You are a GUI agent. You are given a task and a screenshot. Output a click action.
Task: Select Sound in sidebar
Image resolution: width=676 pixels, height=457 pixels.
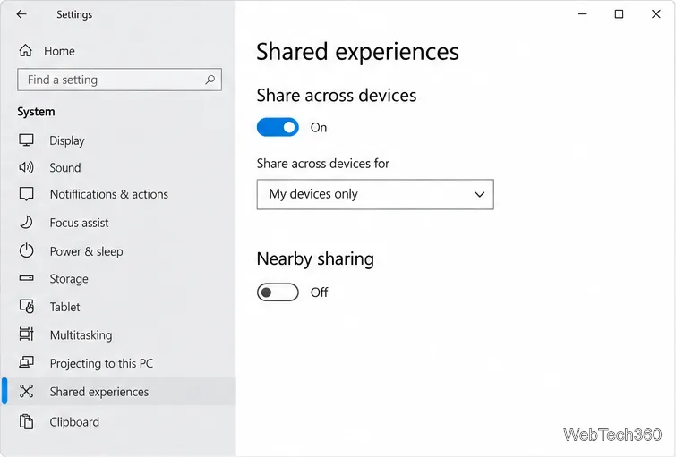(x=65, y=167)
